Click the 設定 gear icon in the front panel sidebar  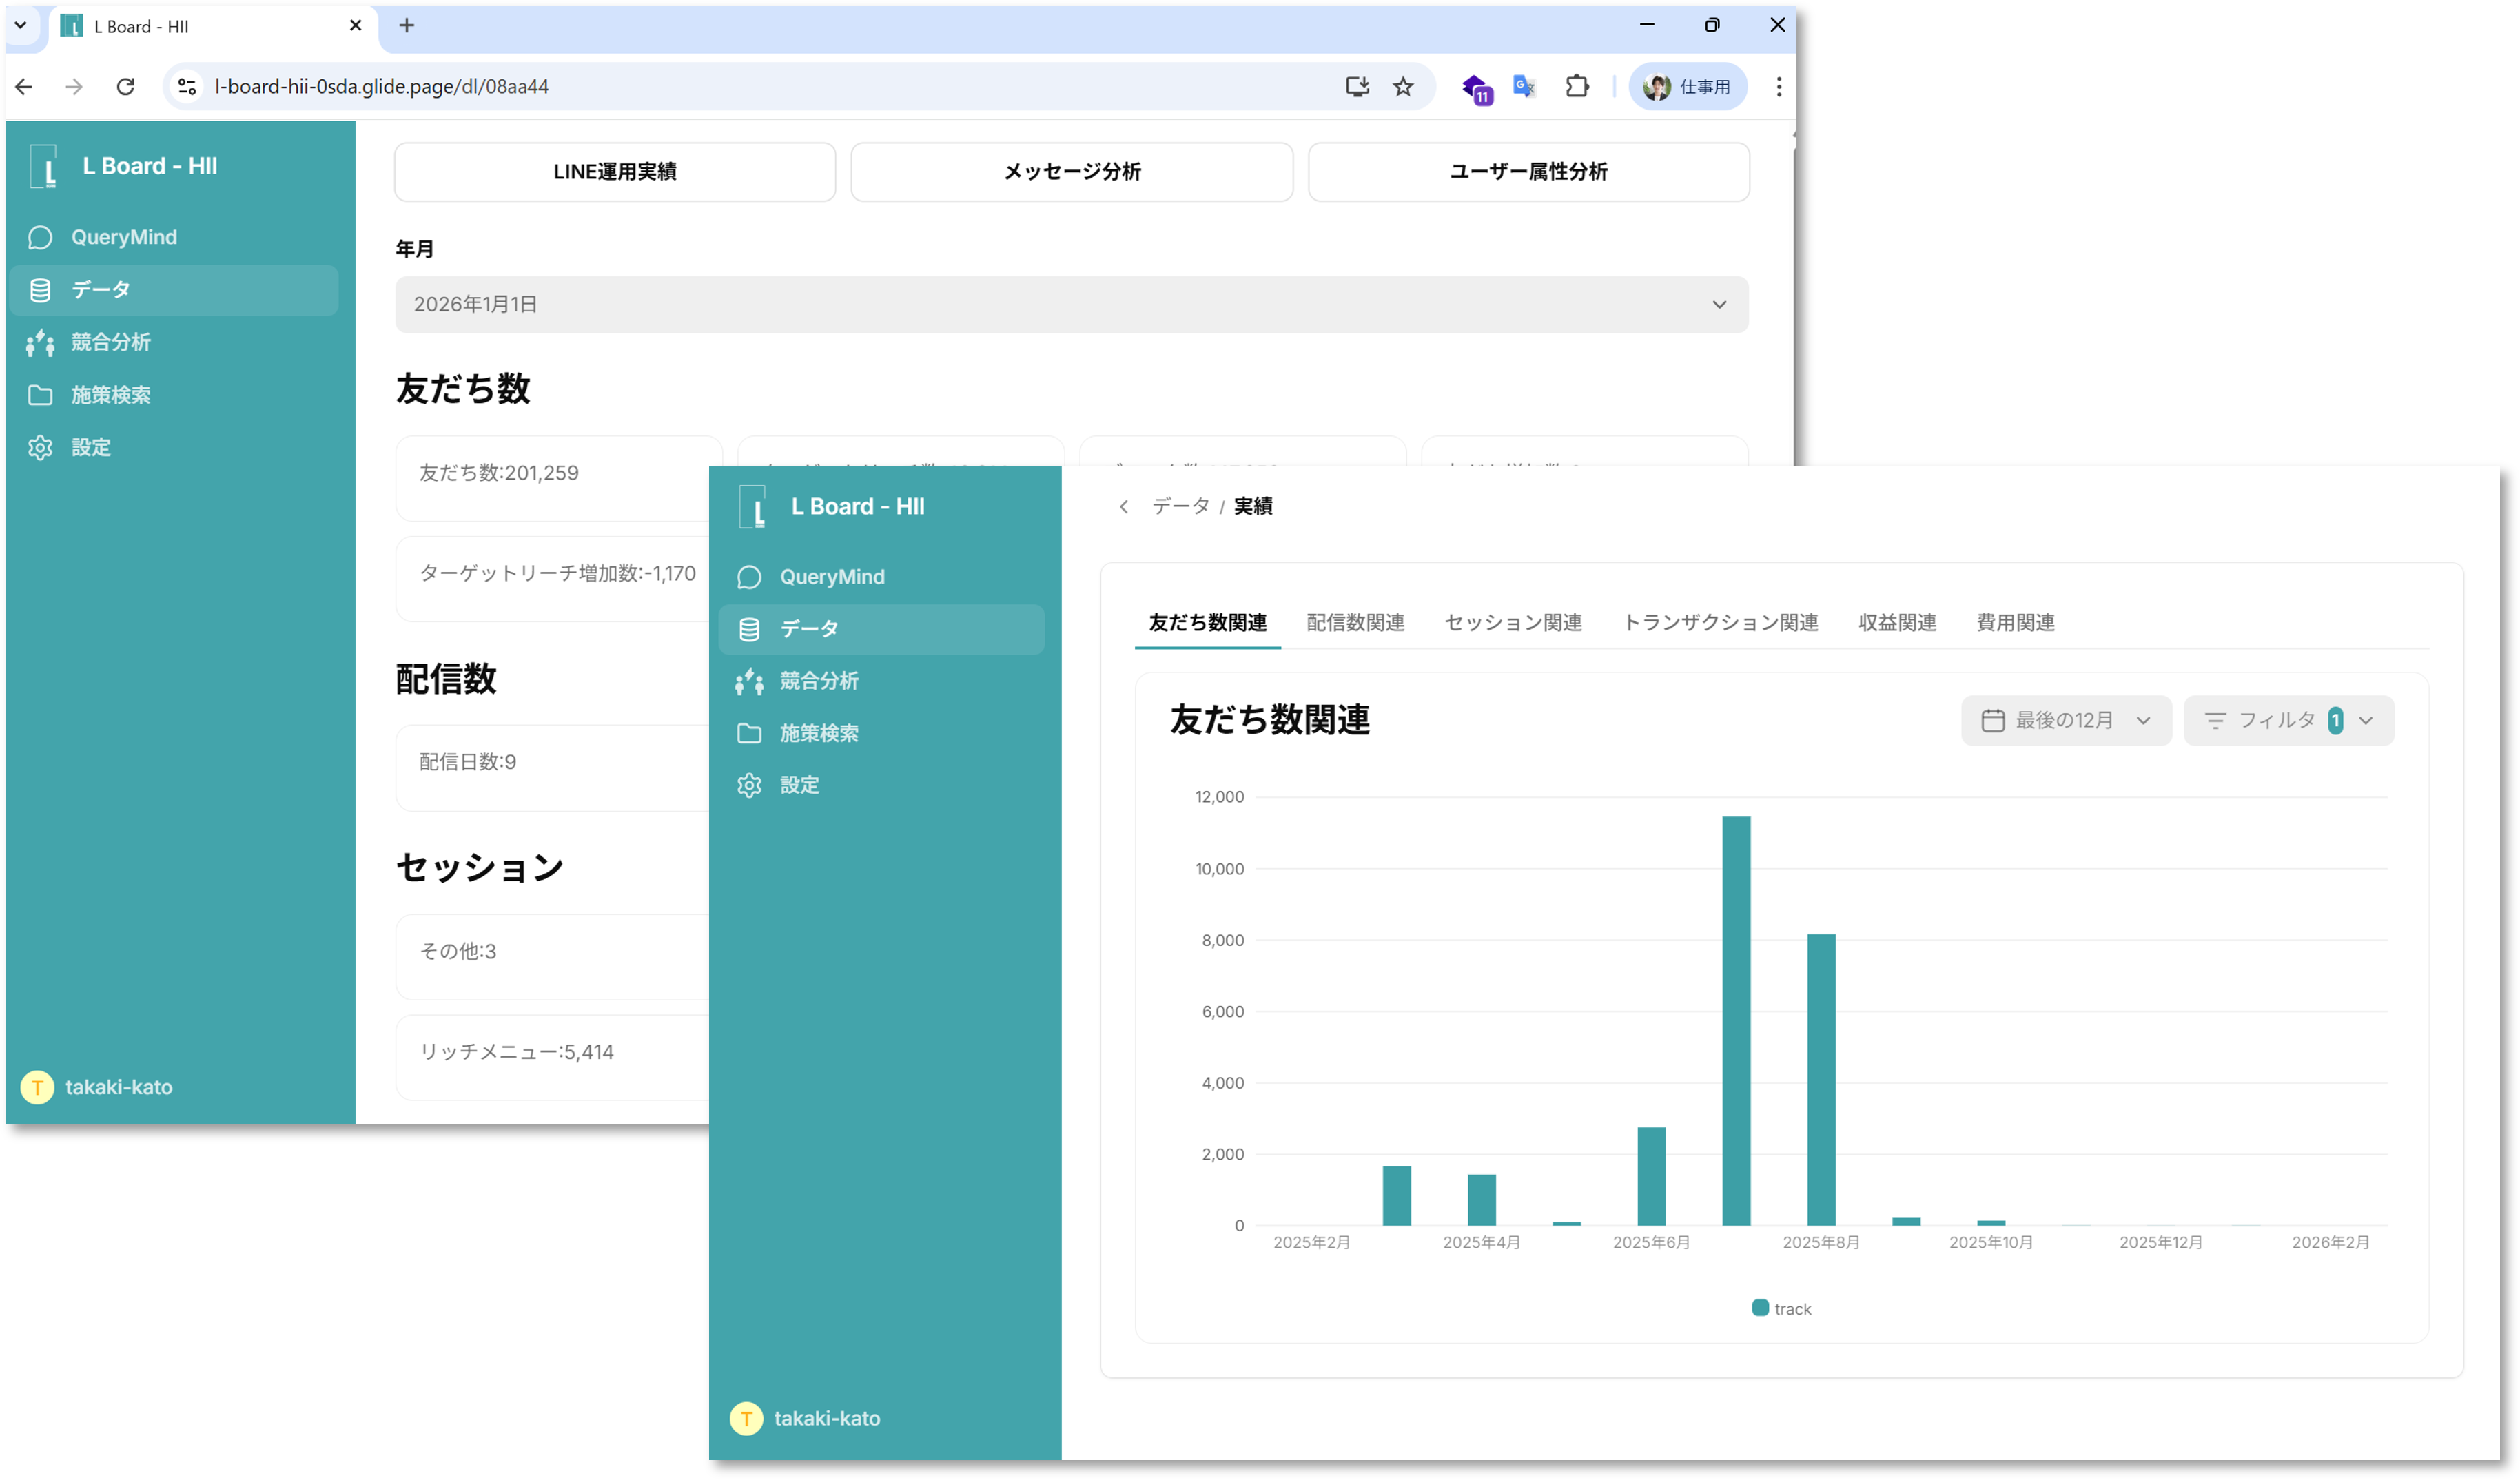749,785
